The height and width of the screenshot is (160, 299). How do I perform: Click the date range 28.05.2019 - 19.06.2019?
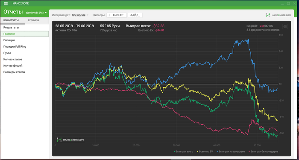coord(75,26)
